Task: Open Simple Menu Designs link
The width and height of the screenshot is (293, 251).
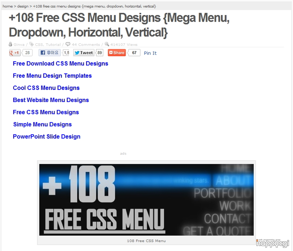Action: click(42, 124)
